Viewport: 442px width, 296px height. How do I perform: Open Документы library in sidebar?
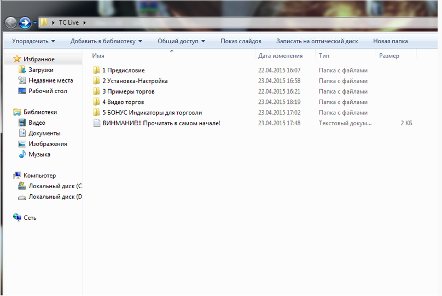[x=44, y=134]
